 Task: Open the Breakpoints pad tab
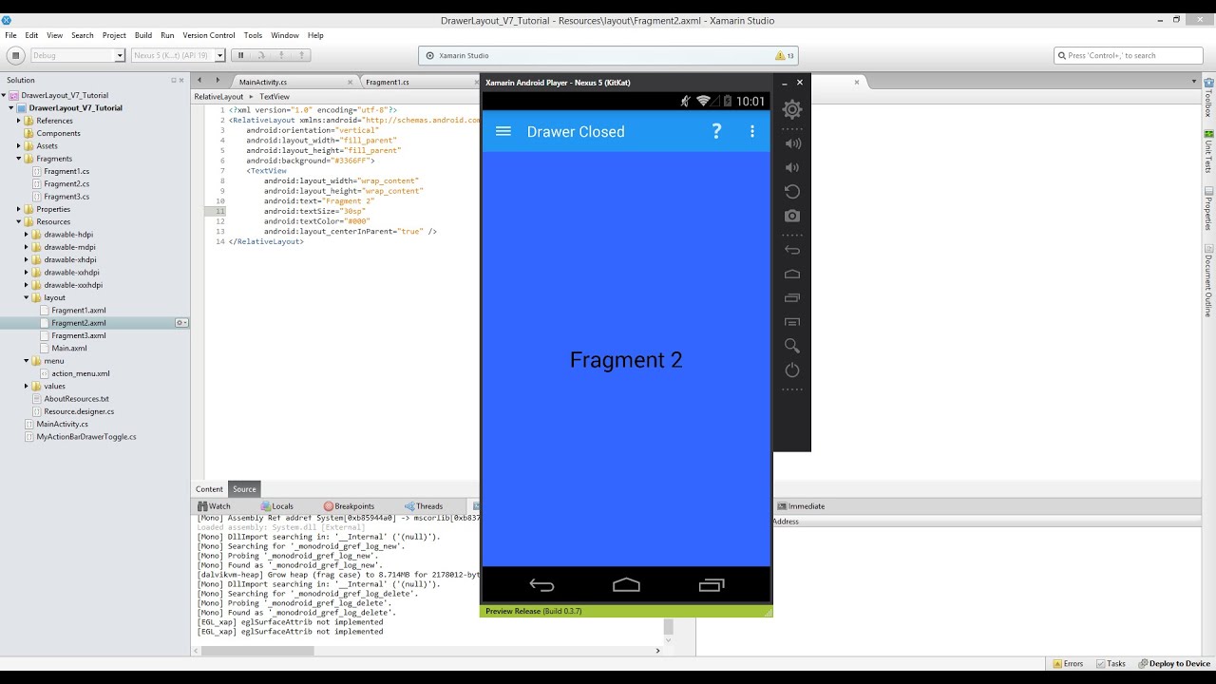pyautogui.click(x=349, y=506)
